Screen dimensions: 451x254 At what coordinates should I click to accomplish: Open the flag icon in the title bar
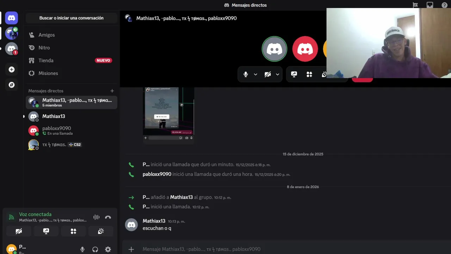[415, 5]
